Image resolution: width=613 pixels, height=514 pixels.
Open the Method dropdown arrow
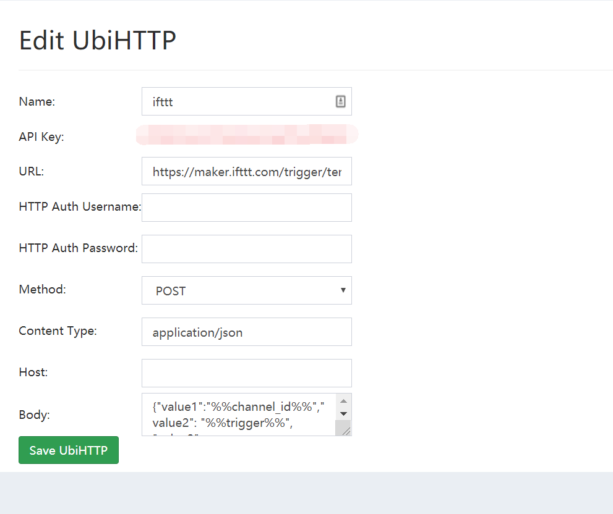click(343, 290)
